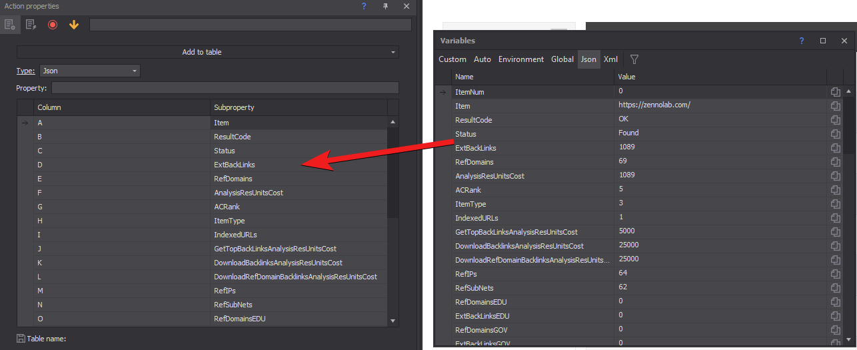Copy the GetTopBackLinksAnalysisResUnitsCost value
This screenshot has height=350, width=857.
point(835,232)
